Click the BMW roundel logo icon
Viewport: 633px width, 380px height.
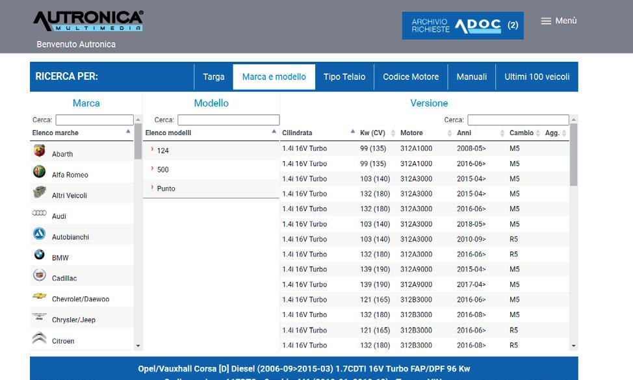[39, 254]
